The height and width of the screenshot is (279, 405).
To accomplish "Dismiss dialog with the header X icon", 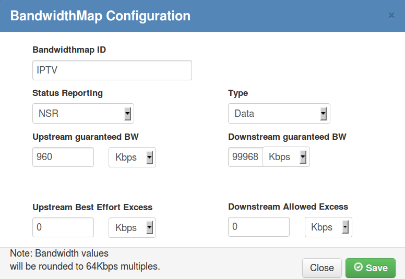I will pyautogui.click(x=391, y=16).
